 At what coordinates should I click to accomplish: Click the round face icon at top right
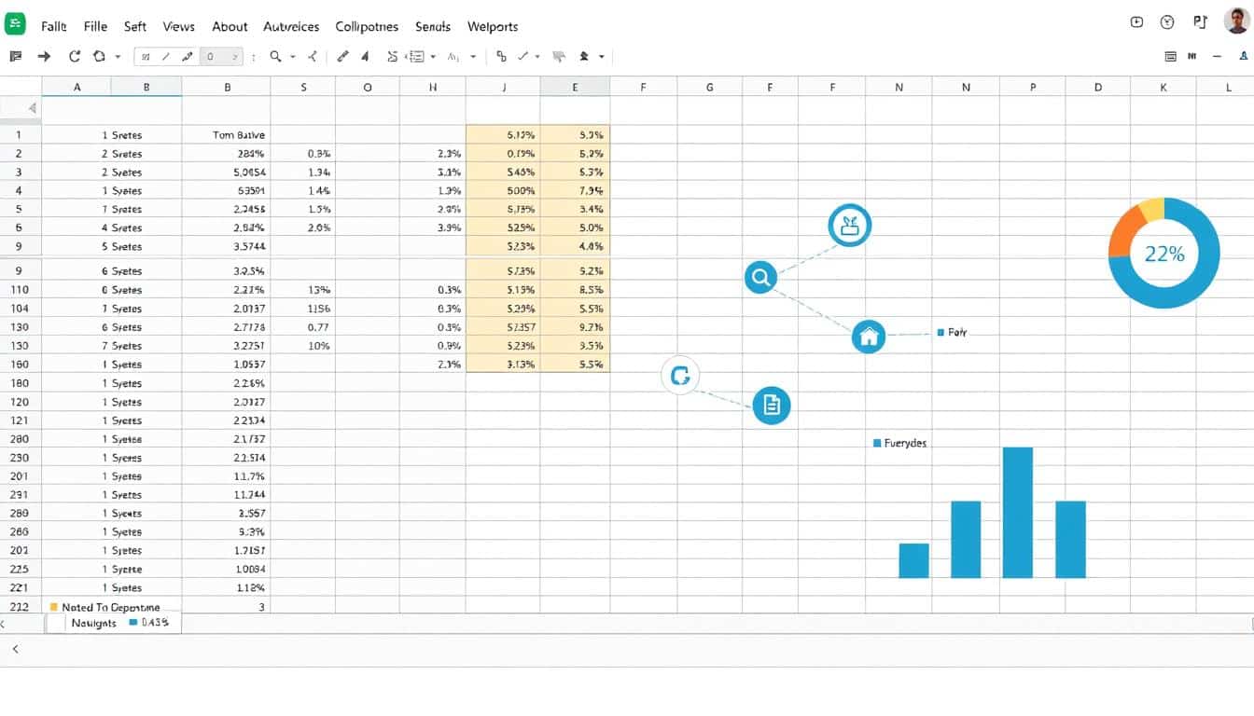tap(1167, 22)
